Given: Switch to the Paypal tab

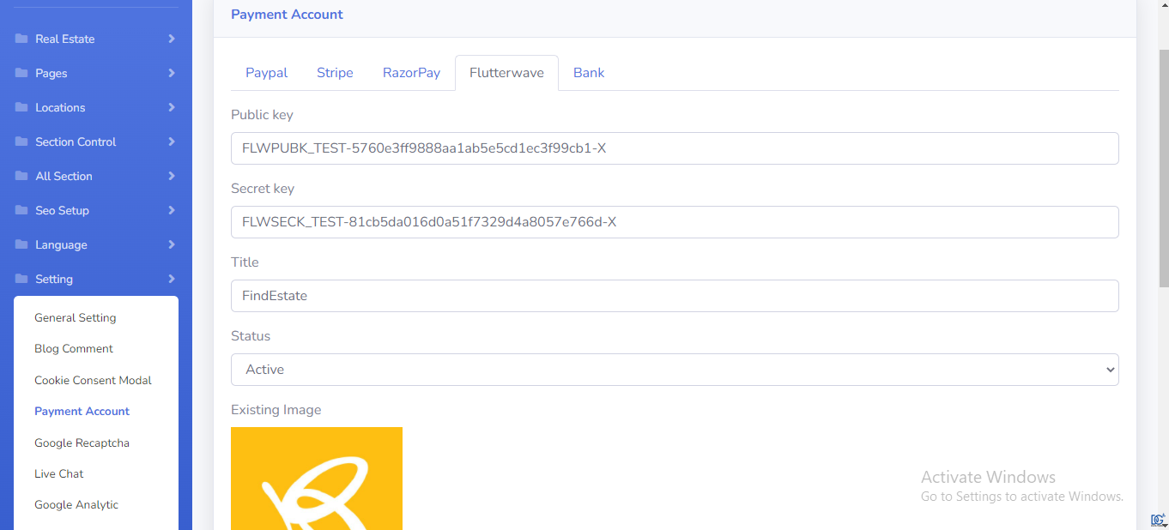Looking at the screenshot, I should pyautogui.click(x=267, y=73).
